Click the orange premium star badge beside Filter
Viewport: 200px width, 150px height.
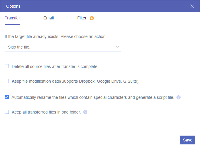92,18
